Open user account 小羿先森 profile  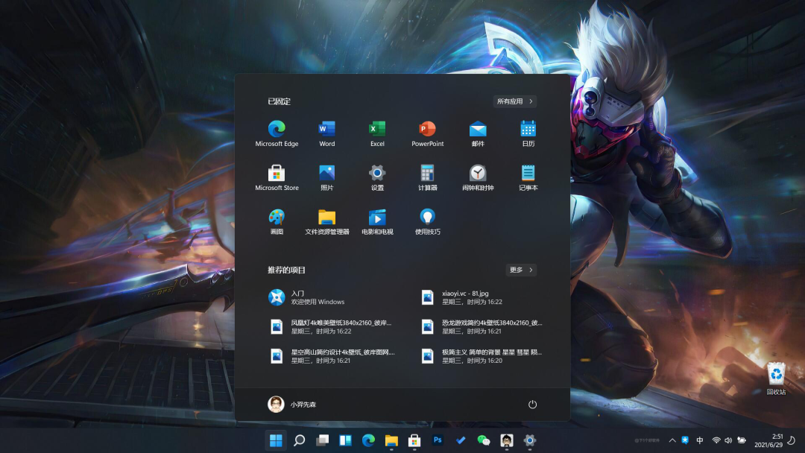(292, 405)
